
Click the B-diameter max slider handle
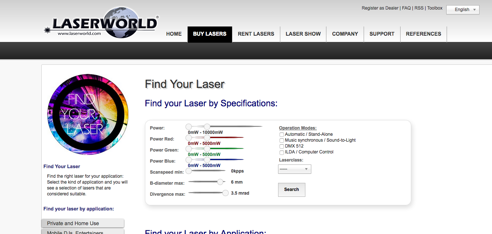(x=221, y=182)
